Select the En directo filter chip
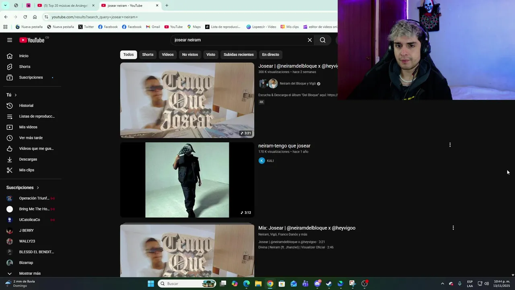The height and width of the screenshot is (290, 515). (x=270, y=55)
